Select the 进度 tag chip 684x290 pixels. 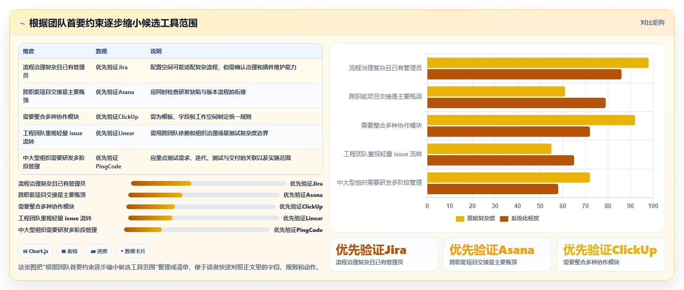(x=99, y=251)
